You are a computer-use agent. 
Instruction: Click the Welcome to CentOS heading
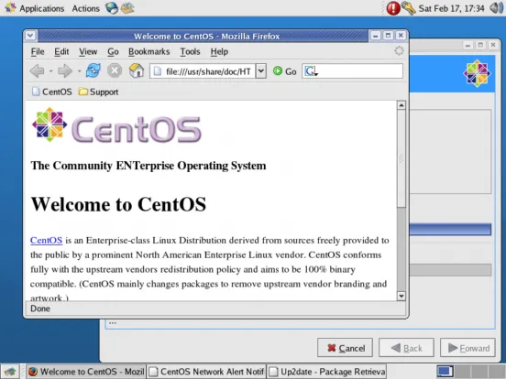coord(118,204)
